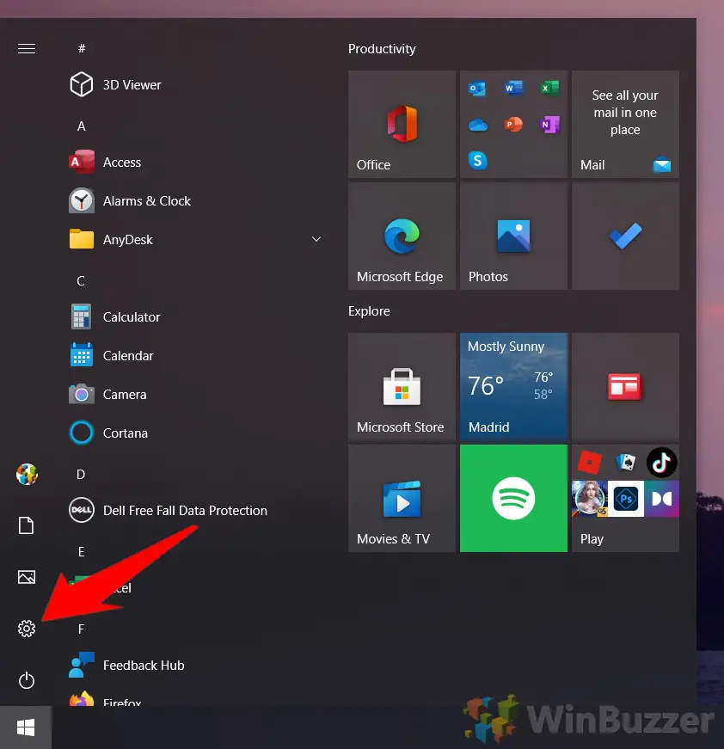Viewport: 724px width, 749px height.
Task: Open the Photos tile
Action: click(x=513, y=236)
